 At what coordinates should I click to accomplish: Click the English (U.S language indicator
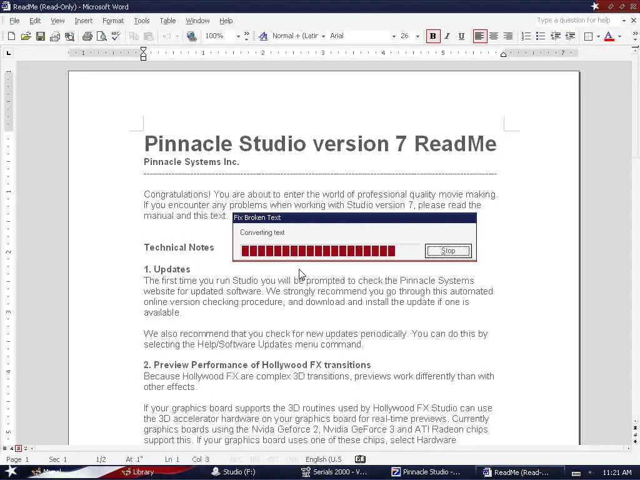324,459
